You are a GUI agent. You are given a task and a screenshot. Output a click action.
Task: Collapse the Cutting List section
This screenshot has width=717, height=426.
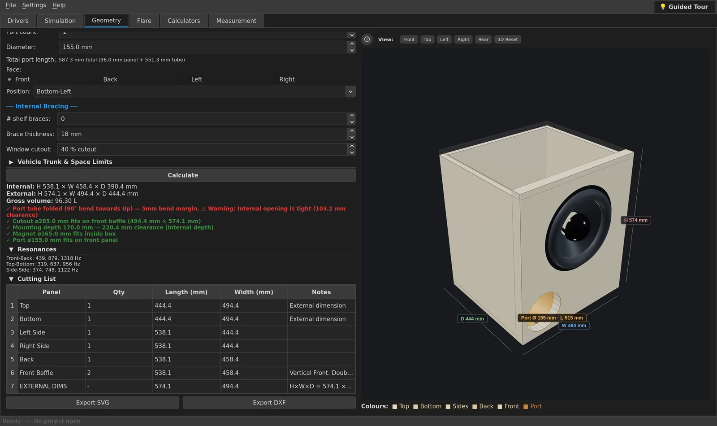pyautogui.click(x=11, y=279)
